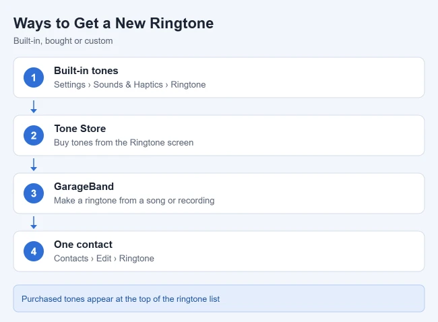
Task: Click 'Settings › Sounds & Haptics › Ringtone' path
Action: coord(130,85)
